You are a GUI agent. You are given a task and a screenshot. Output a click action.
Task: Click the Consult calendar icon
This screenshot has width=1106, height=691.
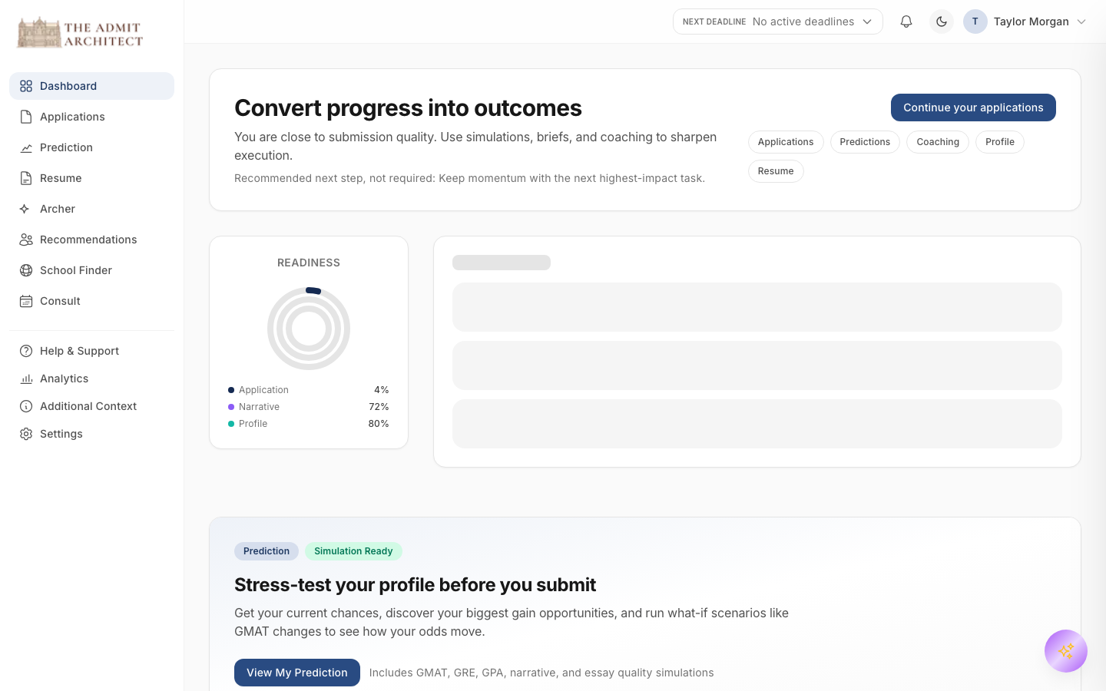click(25, 301)
